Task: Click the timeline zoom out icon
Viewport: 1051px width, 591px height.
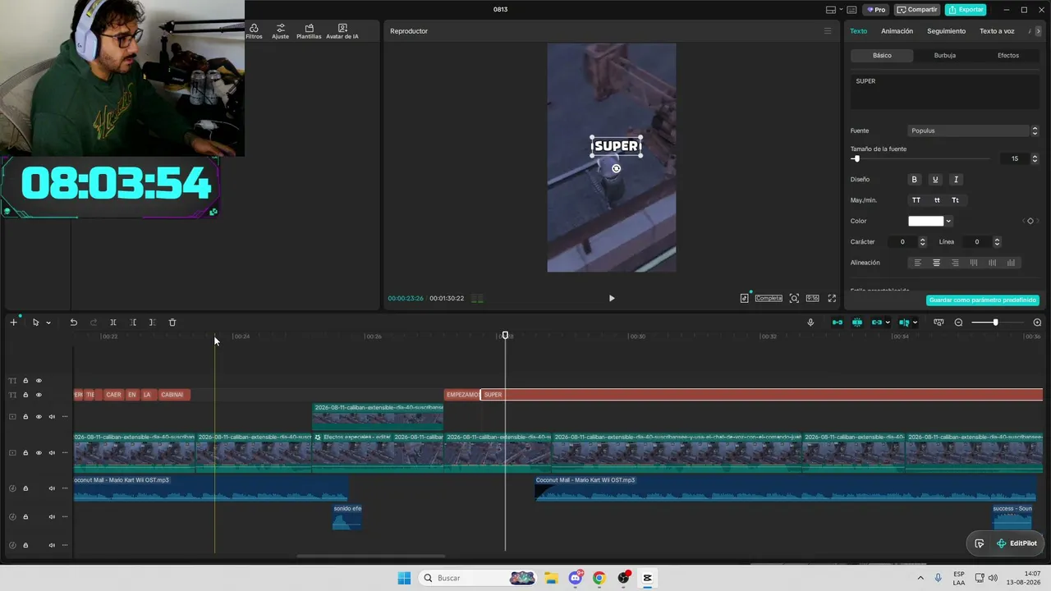Action: point(958,323)
